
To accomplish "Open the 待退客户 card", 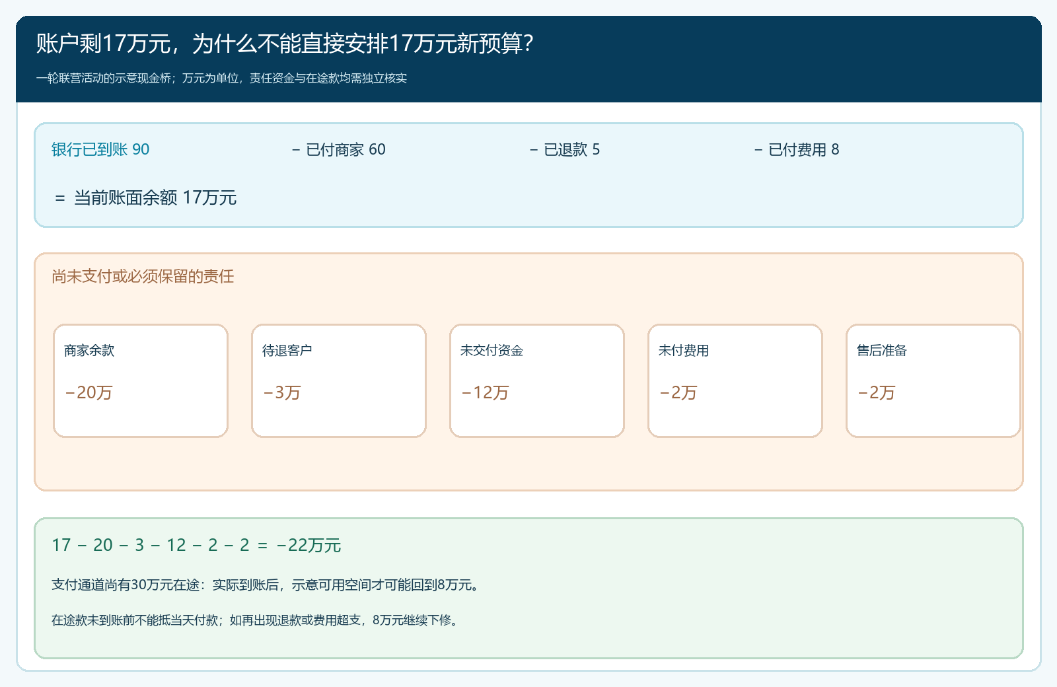I will tap(339, 380).
